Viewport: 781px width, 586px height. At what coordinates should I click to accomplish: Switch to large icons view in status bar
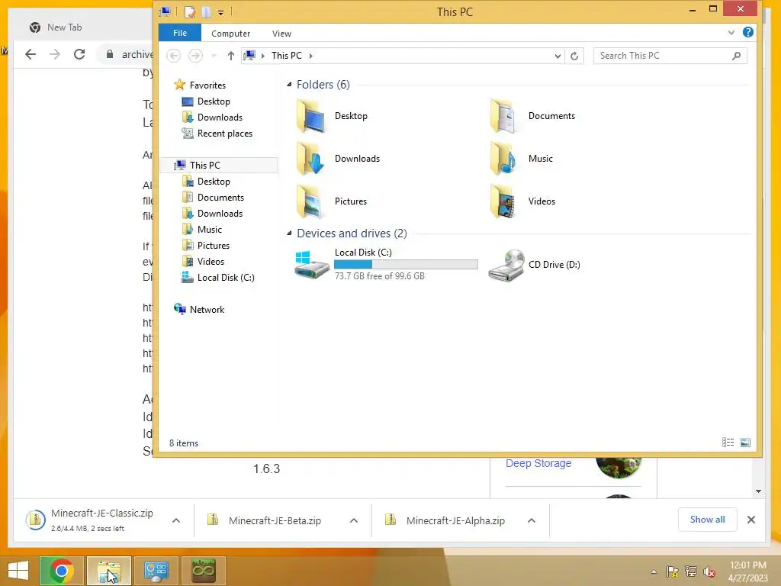coord(745,443)
